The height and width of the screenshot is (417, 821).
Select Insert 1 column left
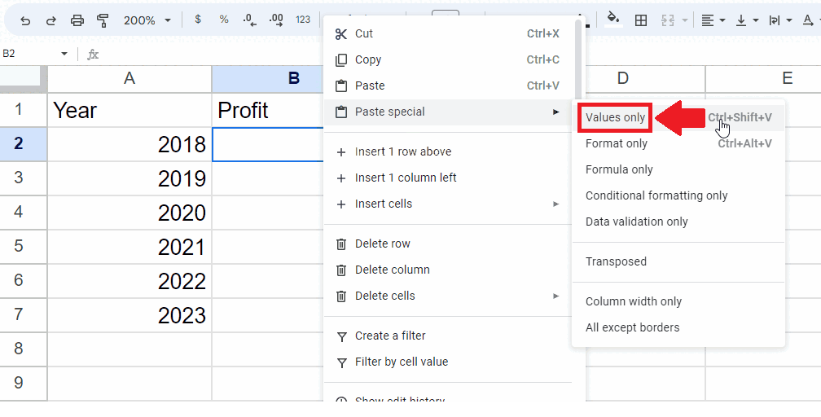tap(448, 178)
